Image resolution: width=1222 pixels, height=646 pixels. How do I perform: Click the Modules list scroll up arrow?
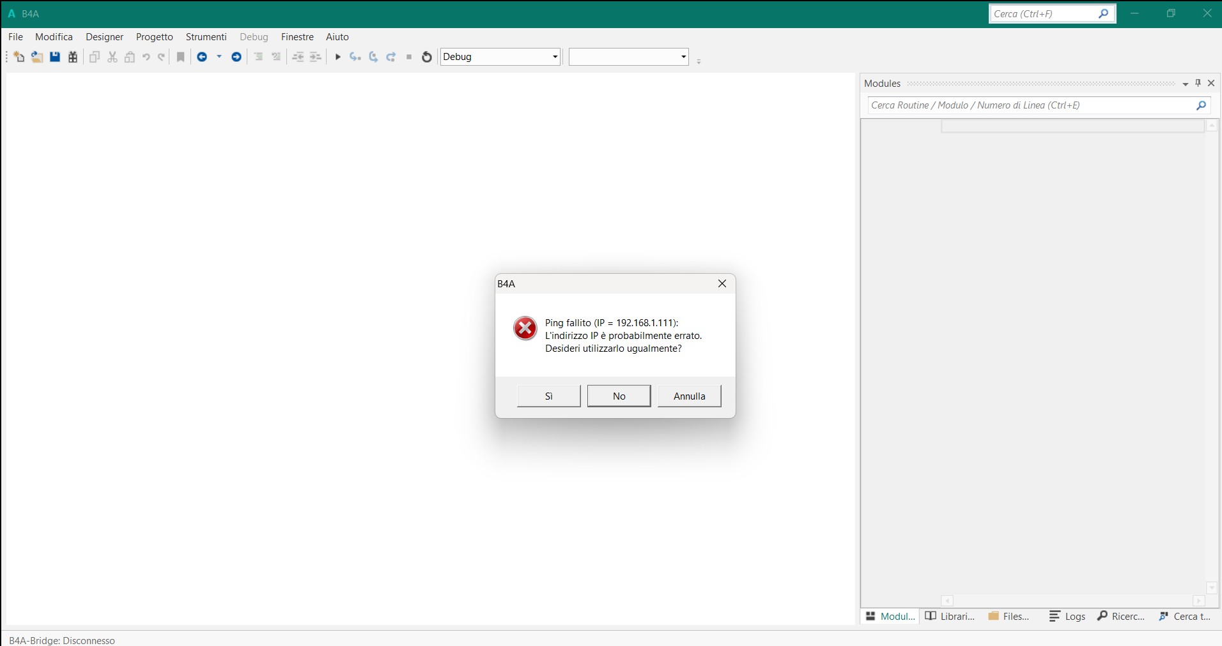[1212, 126]
